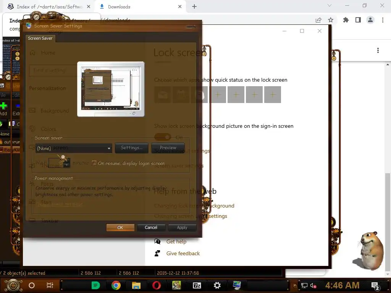Open the notification center icon
The width and height of the screenshot is (391, 293).
(375, 286)
